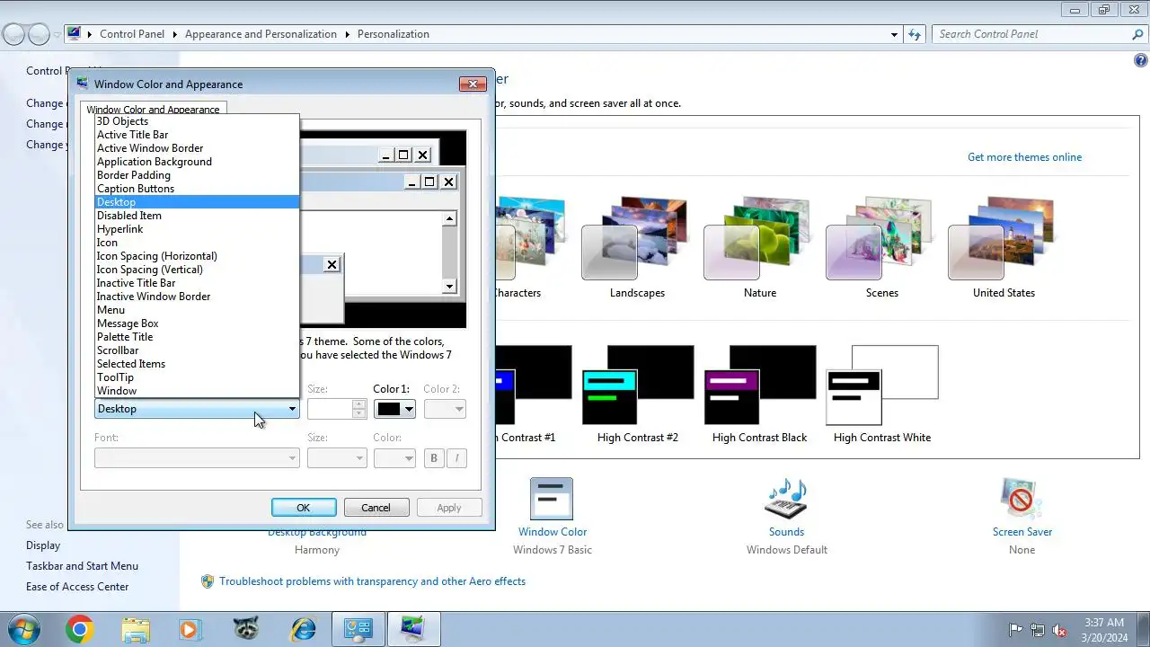Open the Window Color icon
This screenshot has height=647, width=1150.
tap(552, 499)
